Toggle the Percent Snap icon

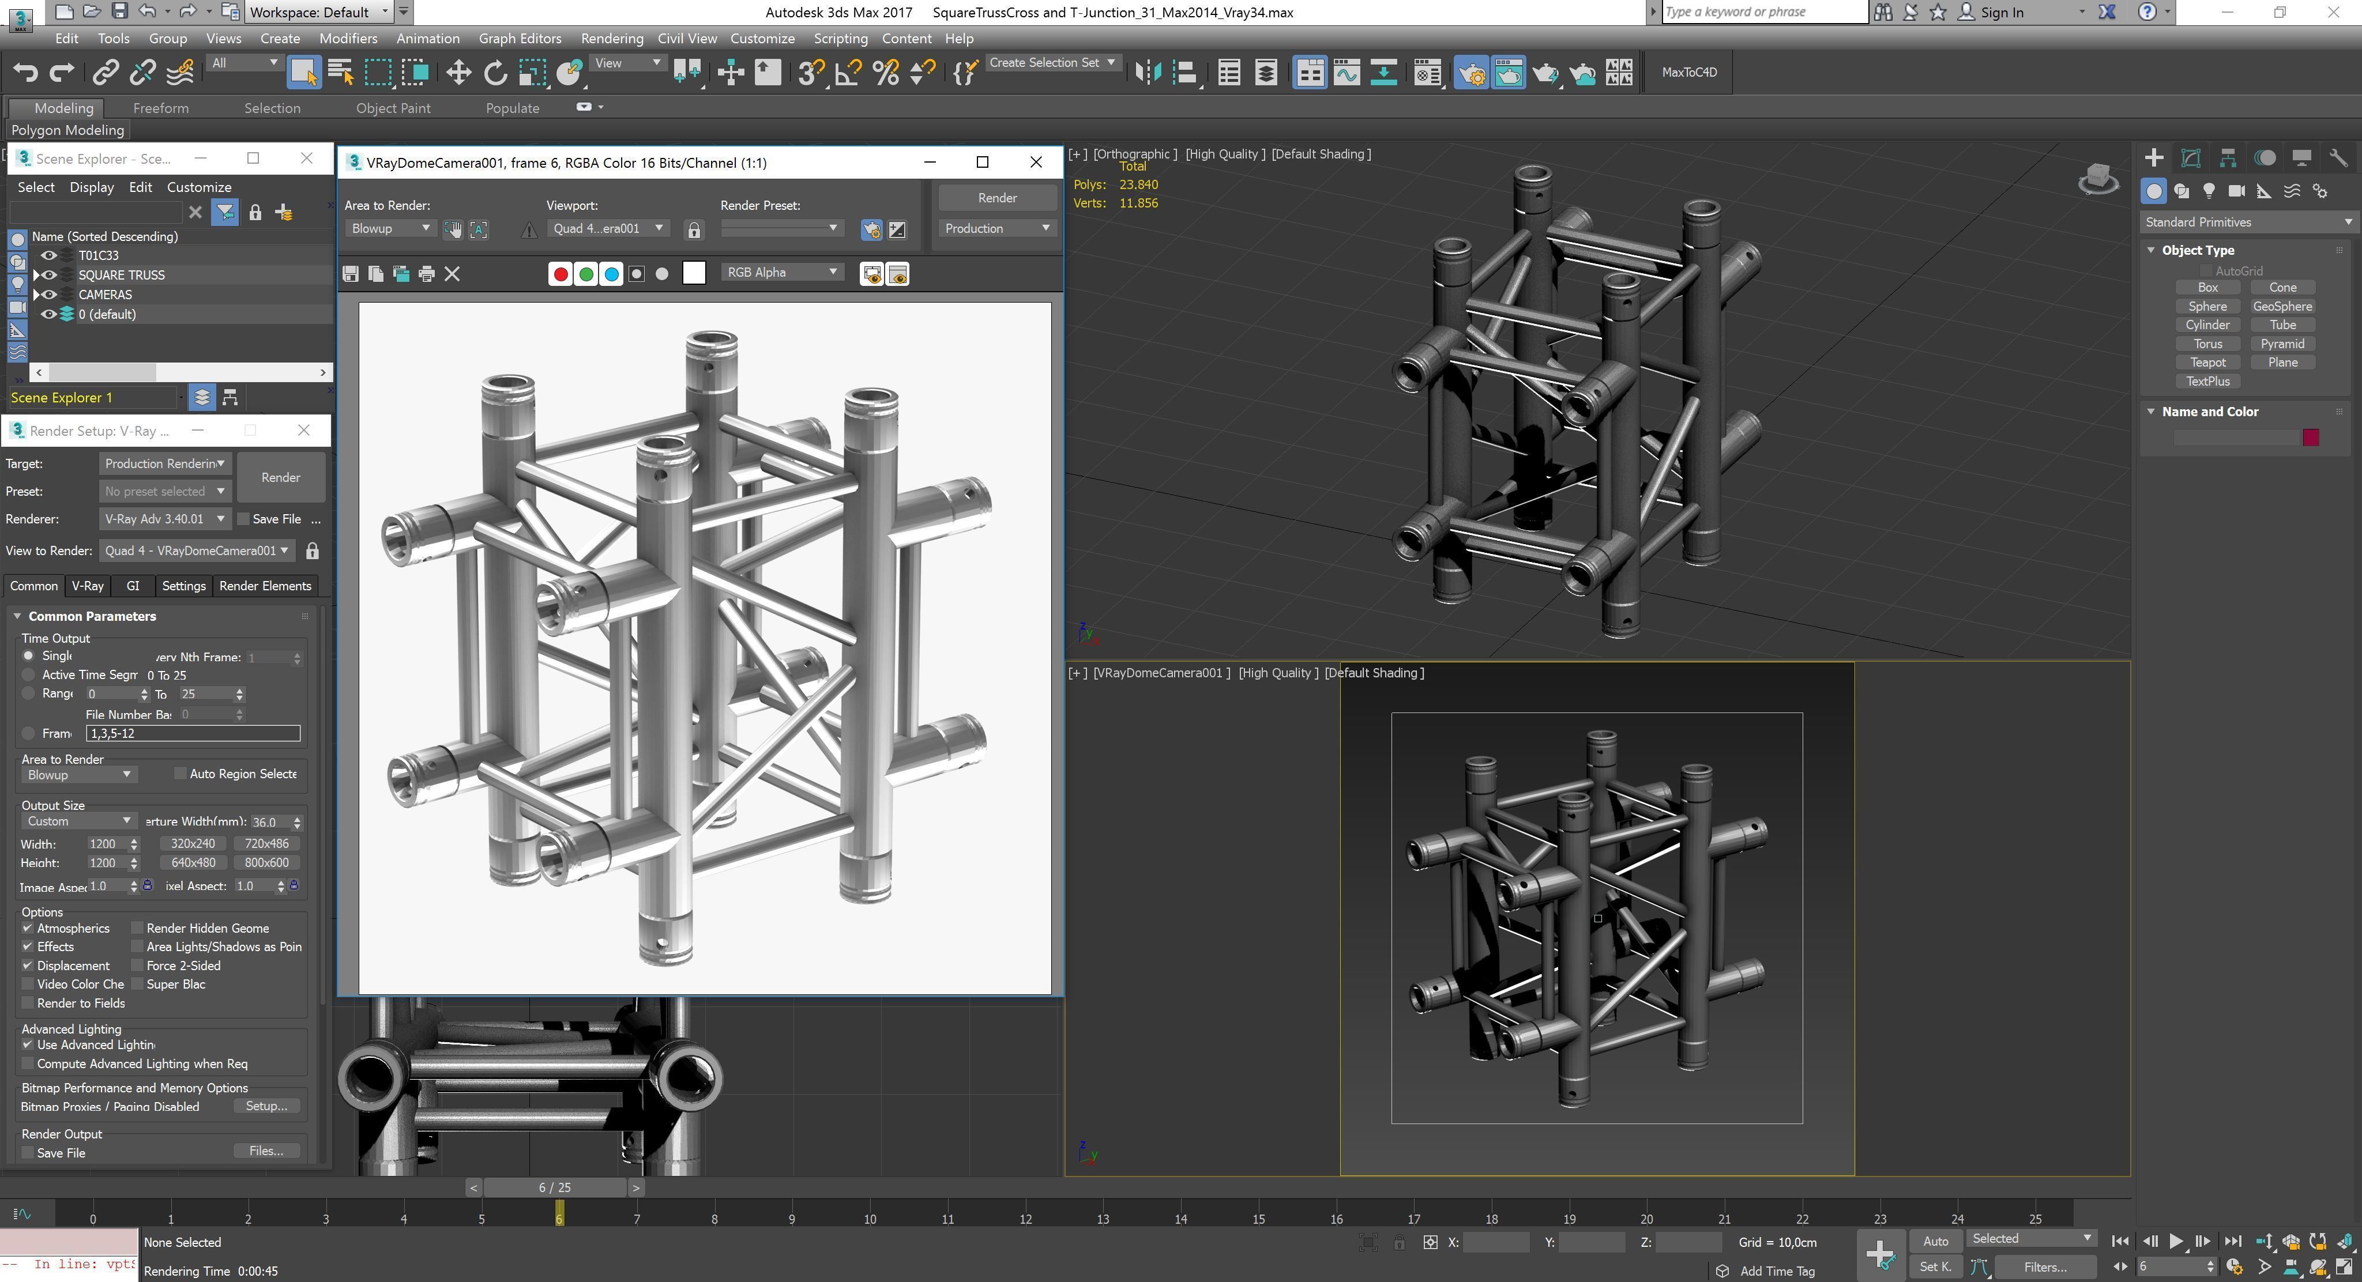tap(885, 73)
